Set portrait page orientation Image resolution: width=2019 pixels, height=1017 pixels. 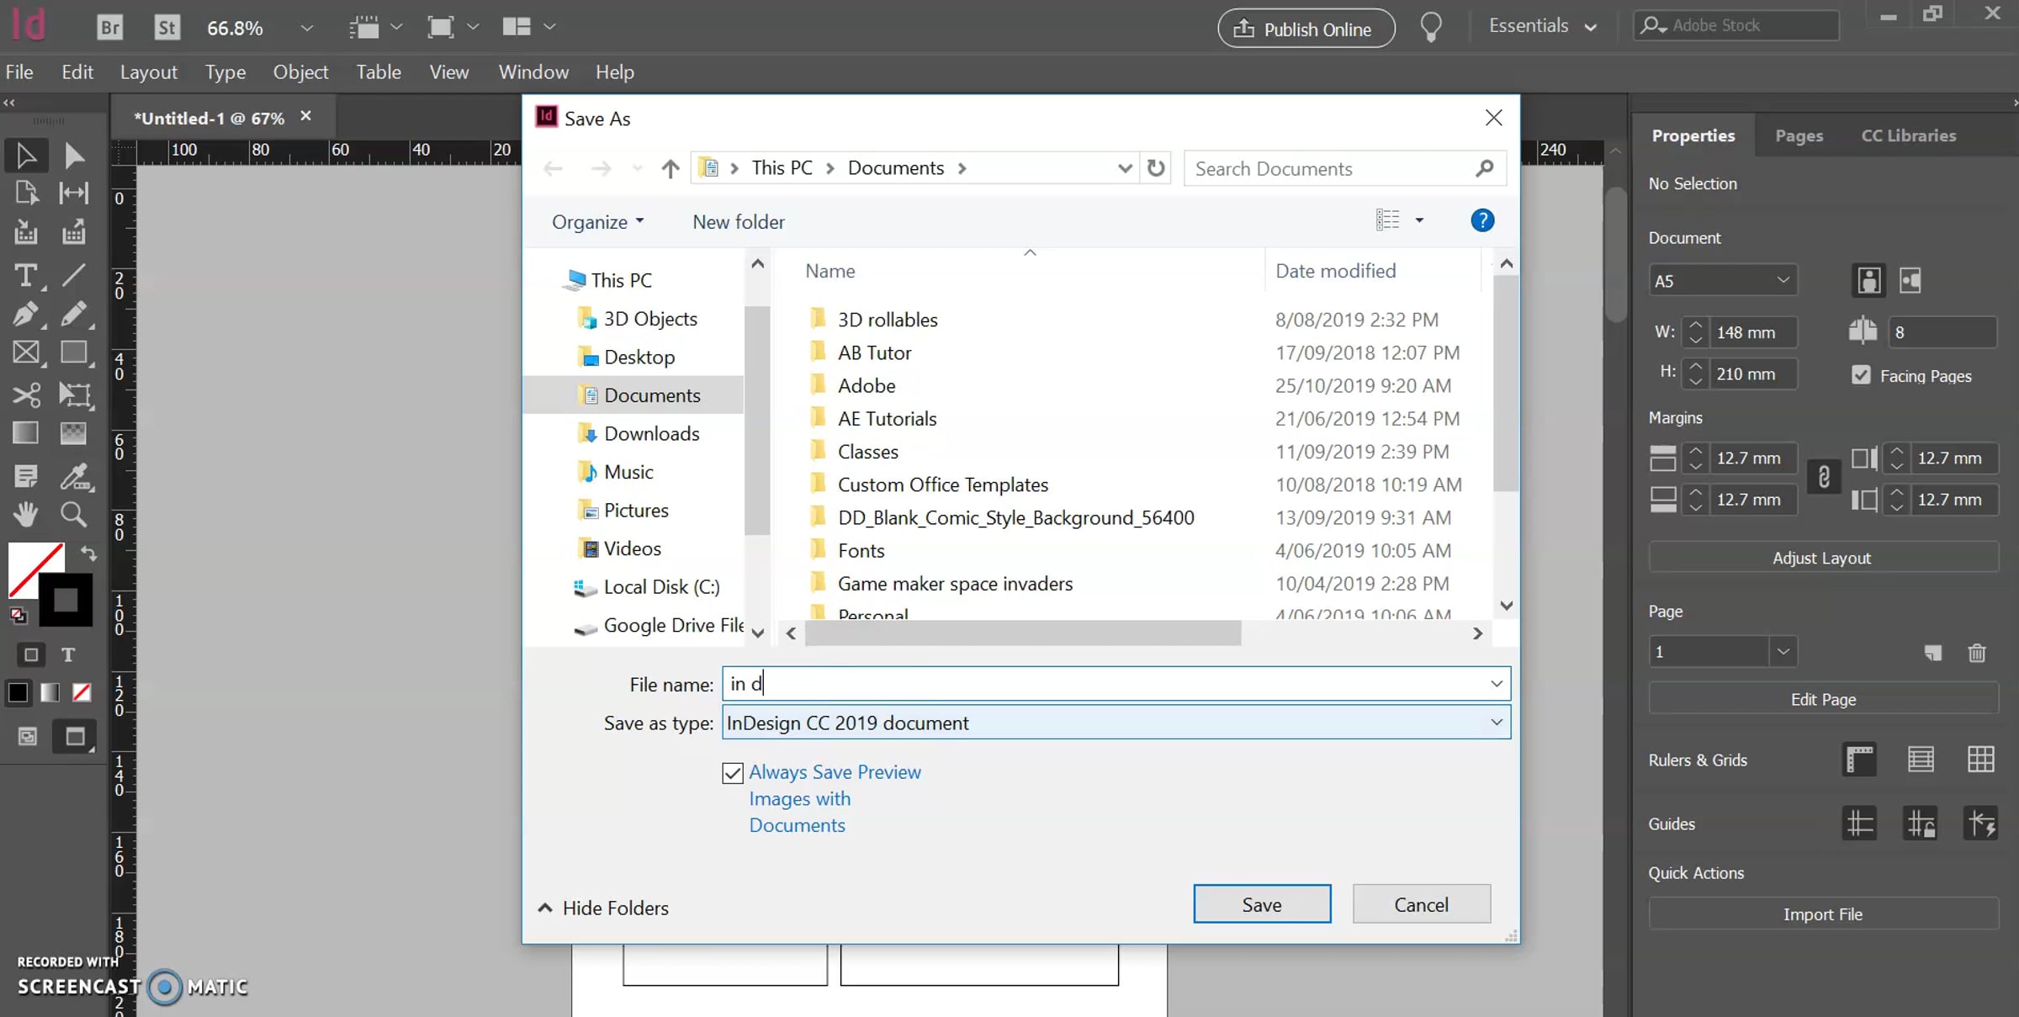click(x=1868, y=281)
